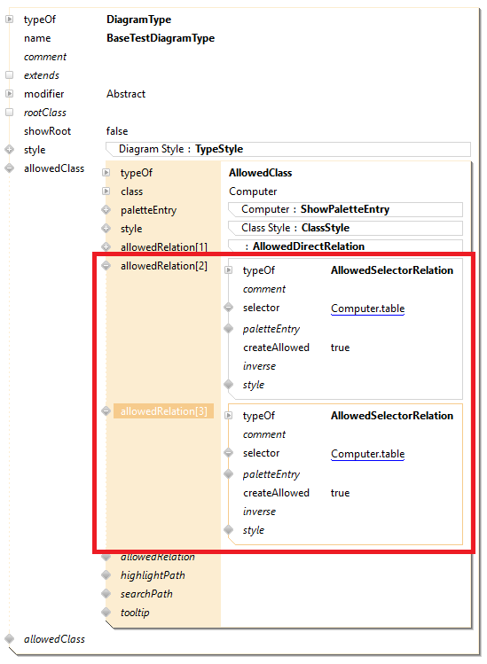The height and width of the screenshot is (664, 487).
Task: Collapse the allowedRelation[2] node
Action: click(x=106, y=266)
